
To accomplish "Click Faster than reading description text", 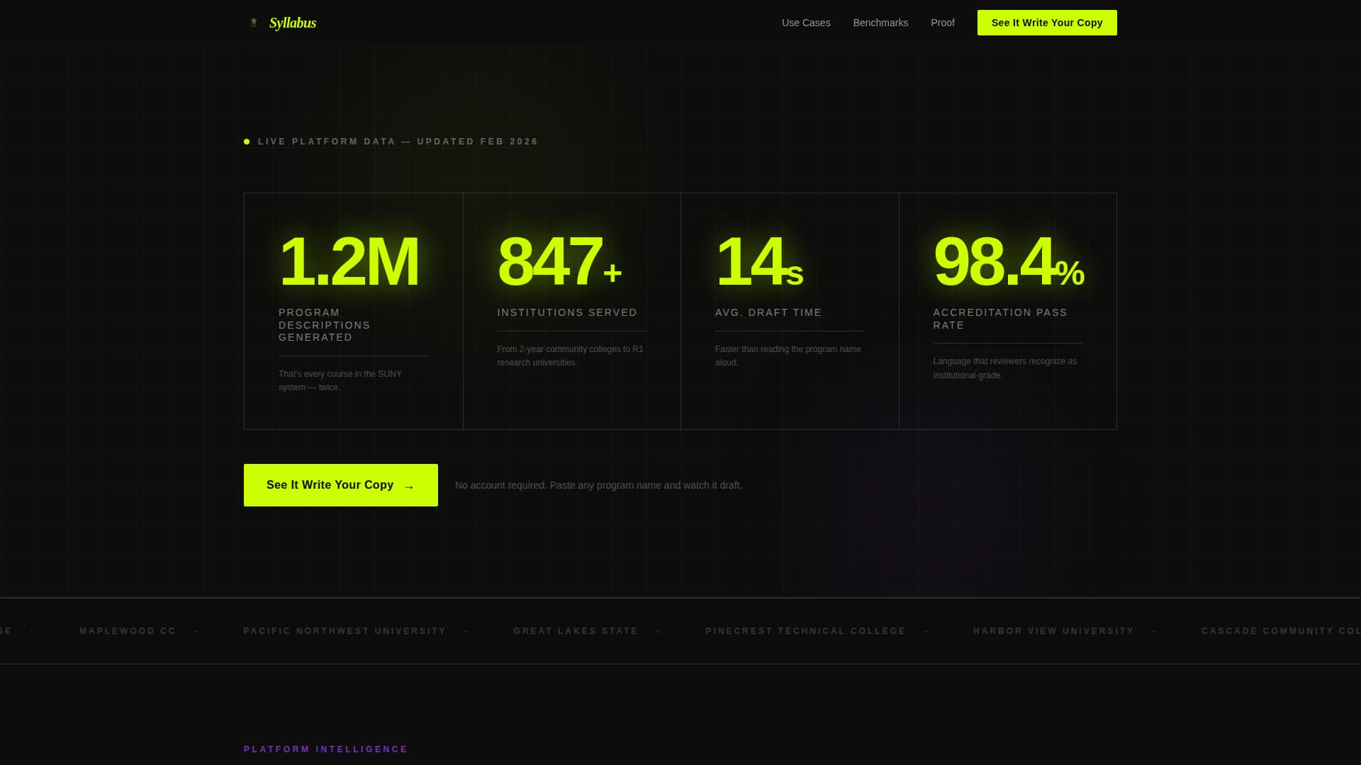I will [788, 356].
